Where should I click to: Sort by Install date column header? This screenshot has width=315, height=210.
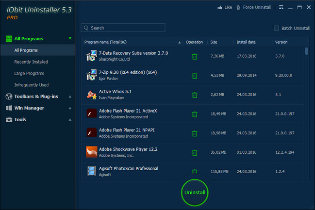[246, 42]
